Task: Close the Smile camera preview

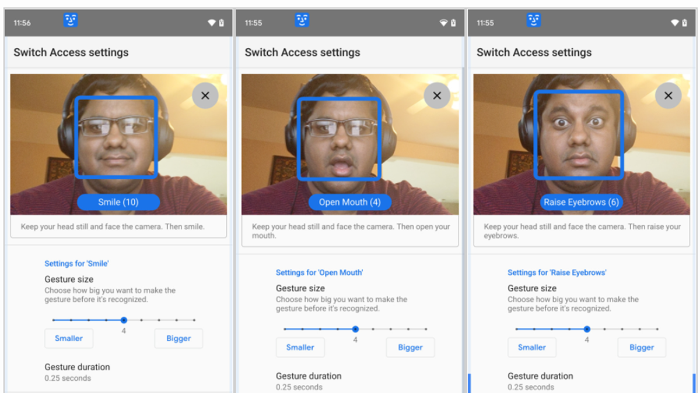Action: (x=205, y=96)
